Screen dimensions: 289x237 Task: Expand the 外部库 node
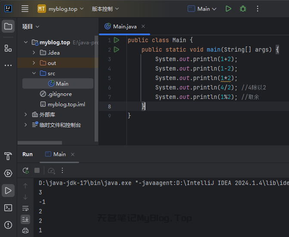point(26,115)
